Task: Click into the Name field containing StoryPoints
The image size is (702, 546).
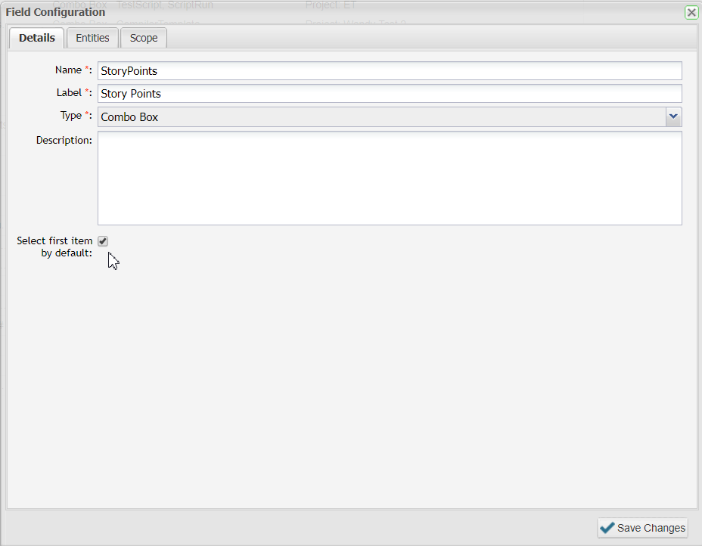Action: (x=389, y=71)
